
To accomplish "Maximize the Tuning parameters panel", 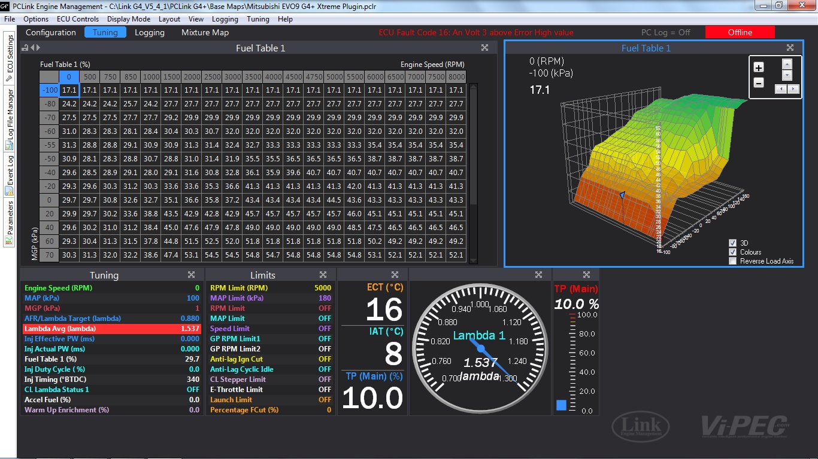I will (192, 275).
